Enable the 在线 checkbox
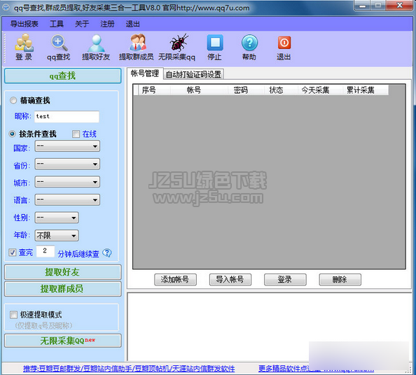Viewport: 416px width, 375px height. [x=76, y=134]
